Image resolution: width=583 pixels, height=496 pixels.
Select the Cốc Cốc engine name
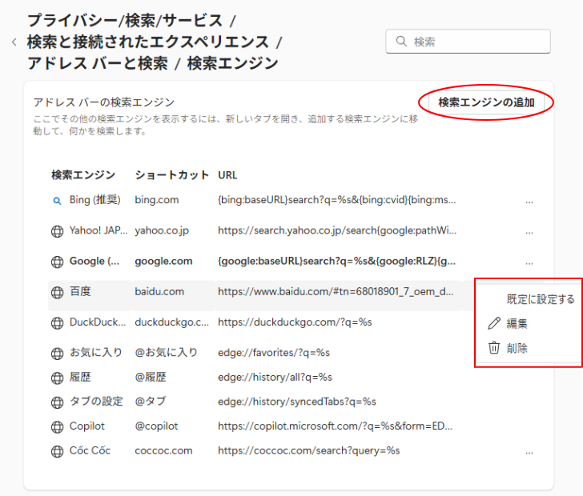[90, 450]
